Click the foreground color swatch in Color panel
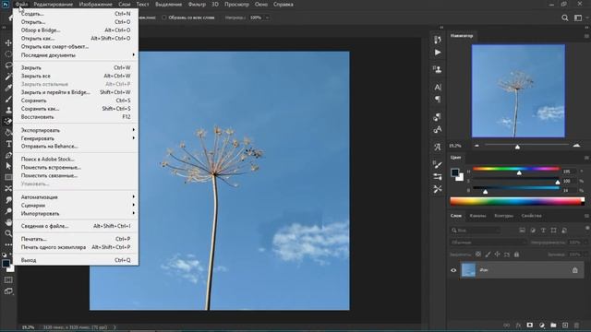This screenshot has height=332, width=591. coord(455,172)
